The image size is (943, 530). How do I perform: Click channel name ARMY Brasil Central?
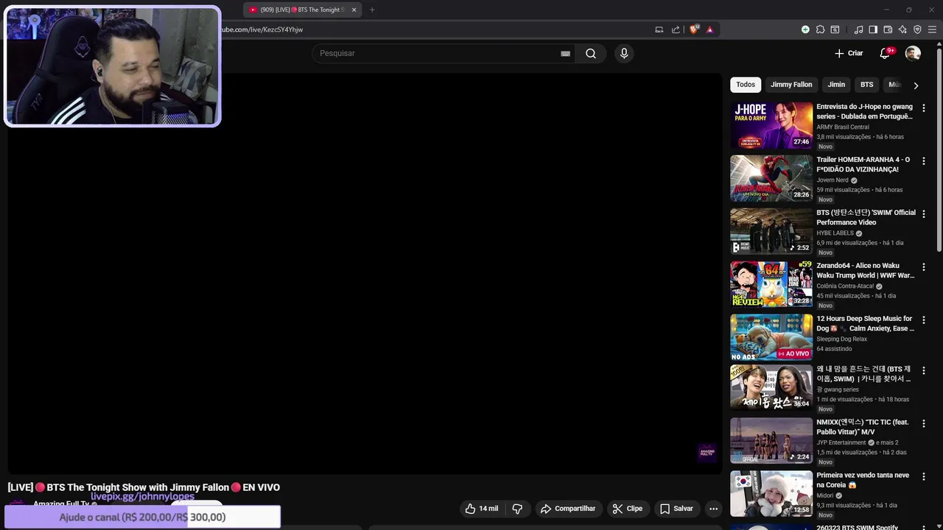coord(842,127)
